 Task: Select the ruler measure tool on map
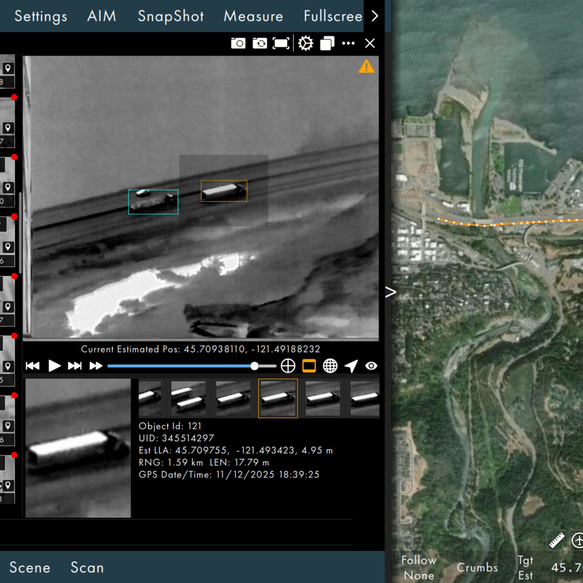[x=557, y=540]
